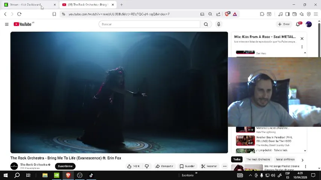Open The Rock Orchestra channel name link
Screen dimensions: 321x180
click(34, 165)
